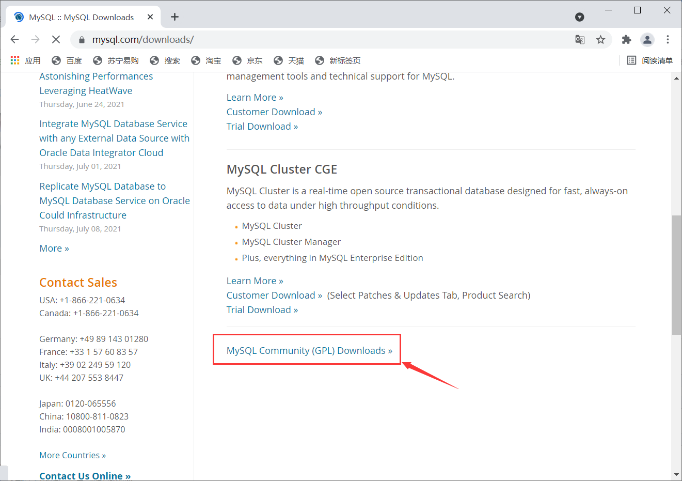The image size is (682, 481).
Task: Click the USA: +1-866-221-0634 phone number
Action: point(82,300)
